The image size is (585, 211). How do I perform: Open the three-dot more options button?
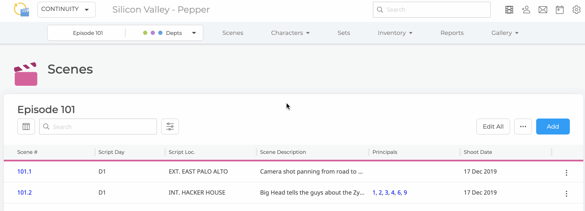523,127
